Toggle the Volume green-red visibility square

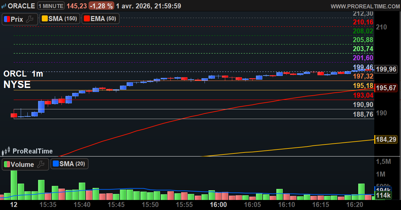pos(7,164)
